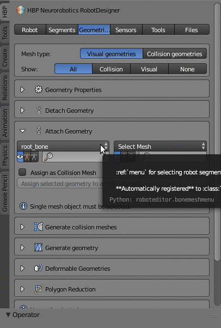This screenshot has width=221, height=328.
Task: Click the Deformable Geometries hand icon
Action: (x=39, y=268)
